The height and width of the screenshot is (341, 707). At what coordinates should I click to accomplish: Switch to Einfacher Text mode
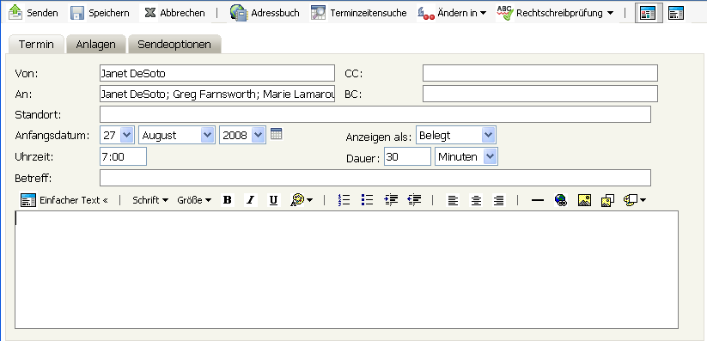pyautogui.click(x=74, y=200)
